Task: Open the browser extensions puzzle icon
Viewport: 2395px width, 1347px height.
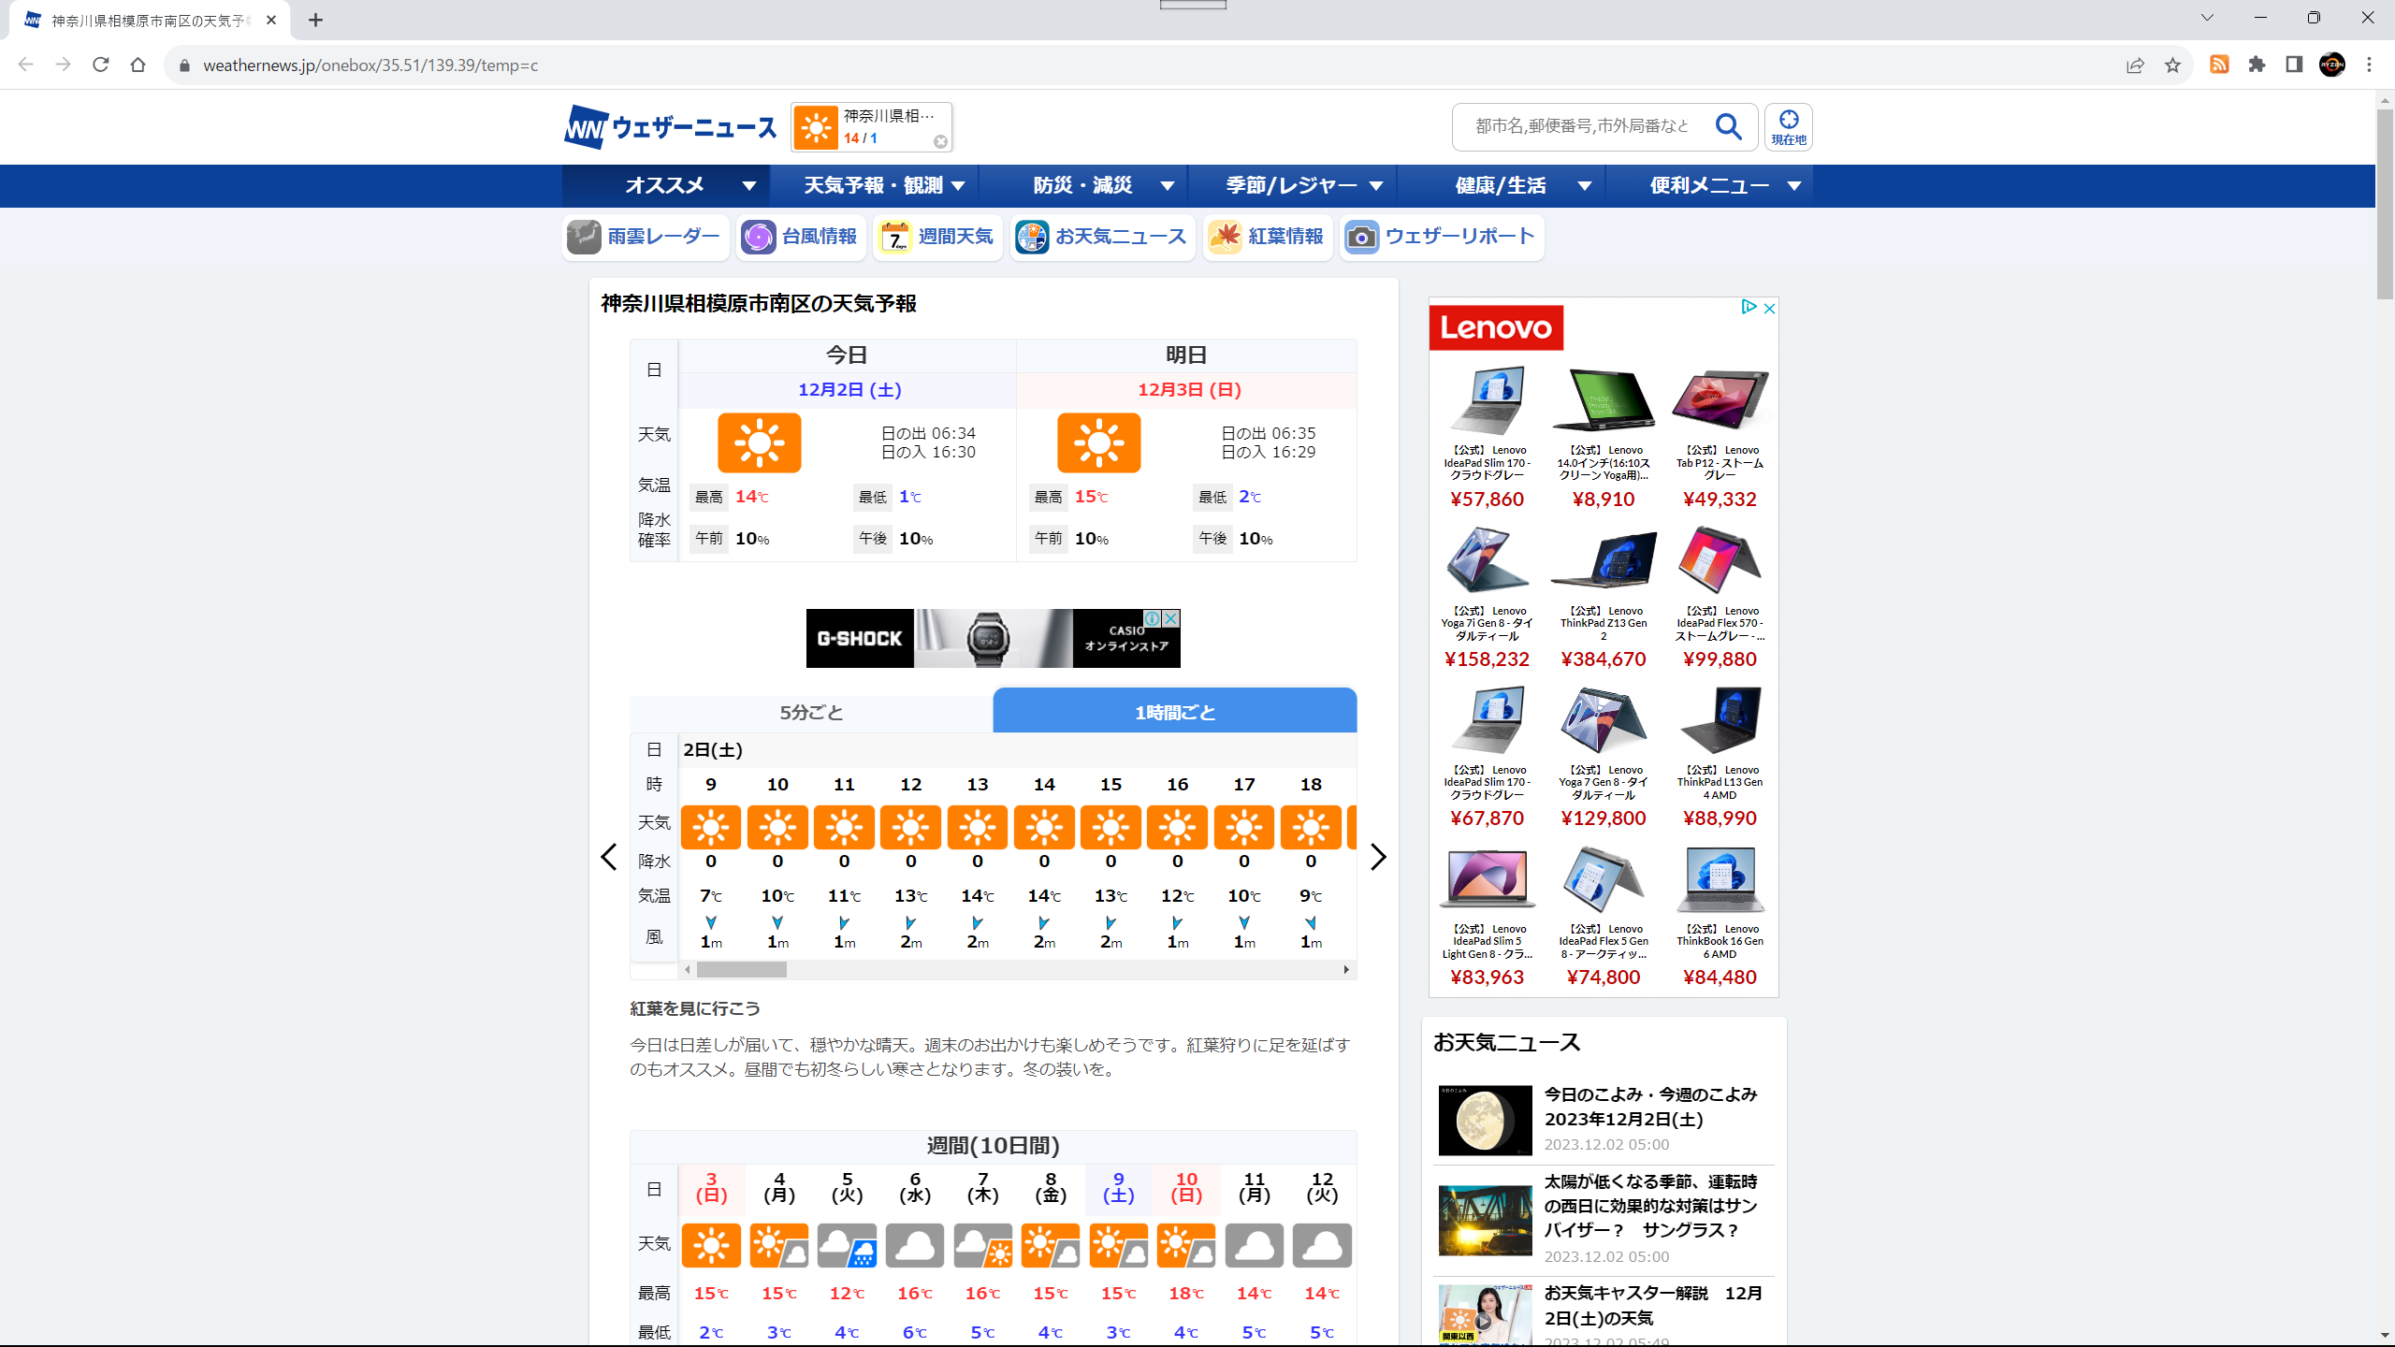Action: 2257,65
